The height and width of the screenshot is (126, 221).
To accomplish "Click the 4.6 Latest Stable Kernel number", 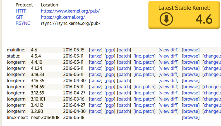I will 204,19.
